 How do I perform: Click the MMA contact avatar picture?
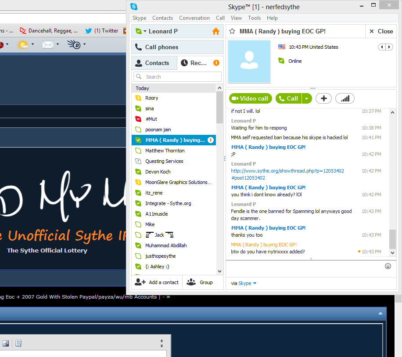coord(249,61)
